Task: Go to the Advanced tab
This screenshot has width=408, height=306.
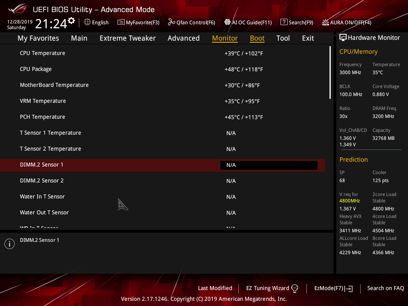Action: point(184,38)
